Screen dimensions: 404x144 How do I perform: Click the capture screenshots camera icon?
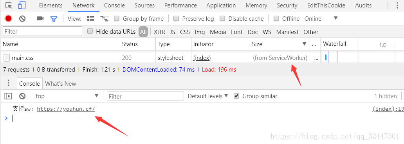40,18
